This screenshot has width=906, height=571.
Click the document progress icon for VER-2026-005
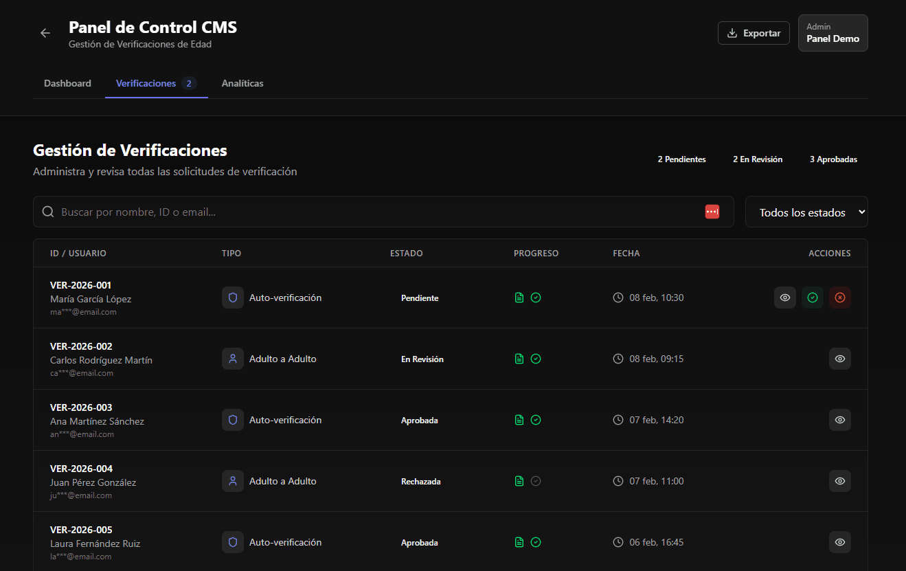point(519,542)
